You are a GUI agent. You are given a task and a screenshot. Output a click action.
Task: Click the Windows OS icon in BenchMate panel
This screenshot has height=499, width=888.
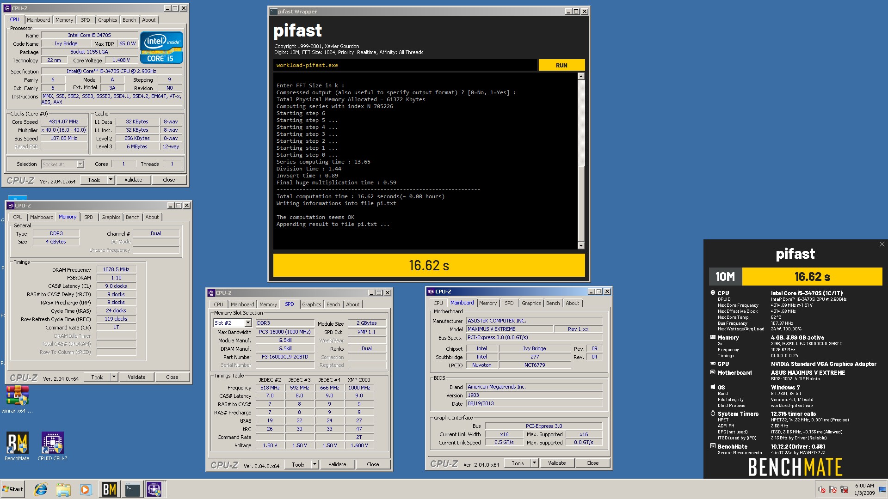click(x=713, y=387)
